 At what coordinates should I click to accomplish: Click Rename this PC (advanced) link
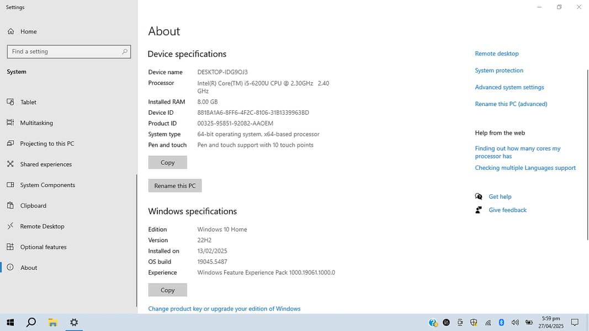click(511, 104)
